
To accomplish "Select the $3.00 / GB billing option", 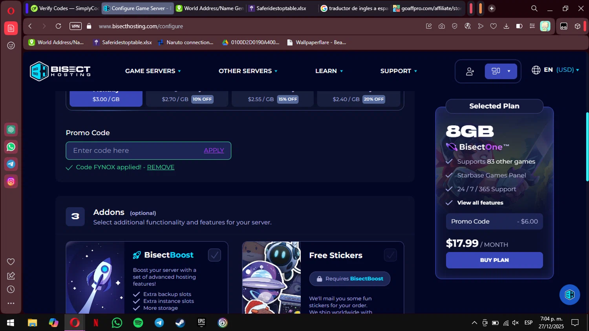I will pyautogui.click(x=106, y=99).
